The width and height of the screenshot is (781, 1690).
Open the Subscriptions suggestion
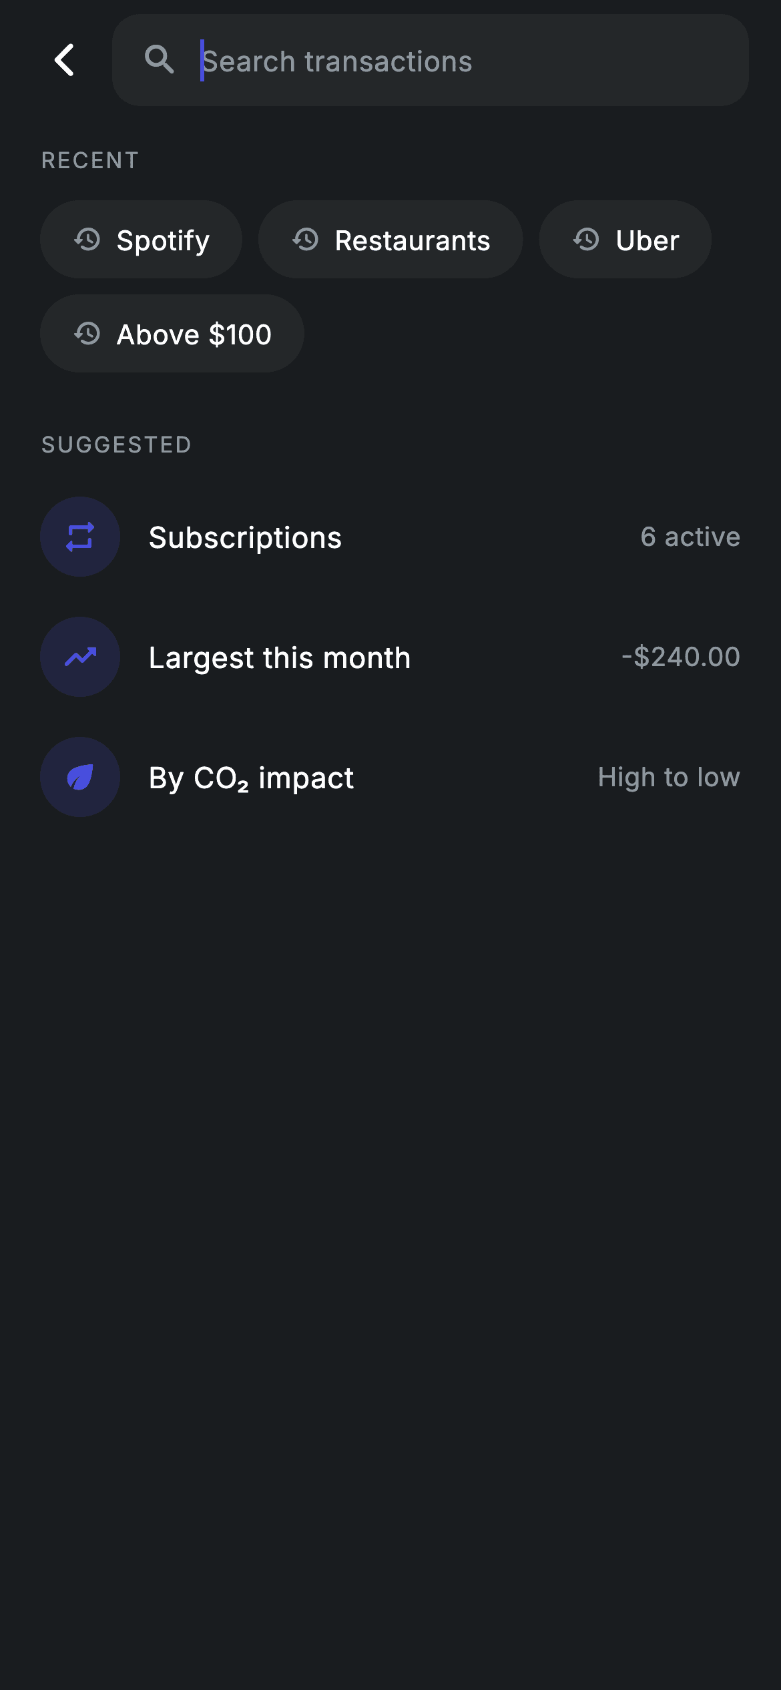point(390,537)
